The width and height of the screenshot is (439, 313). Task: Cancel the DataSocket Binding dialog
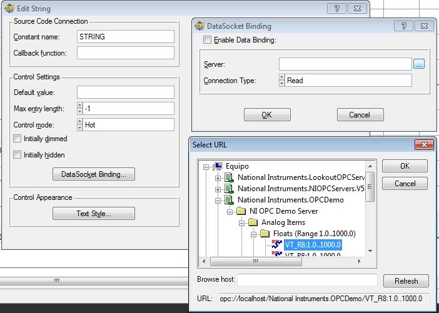pos(360,115)
